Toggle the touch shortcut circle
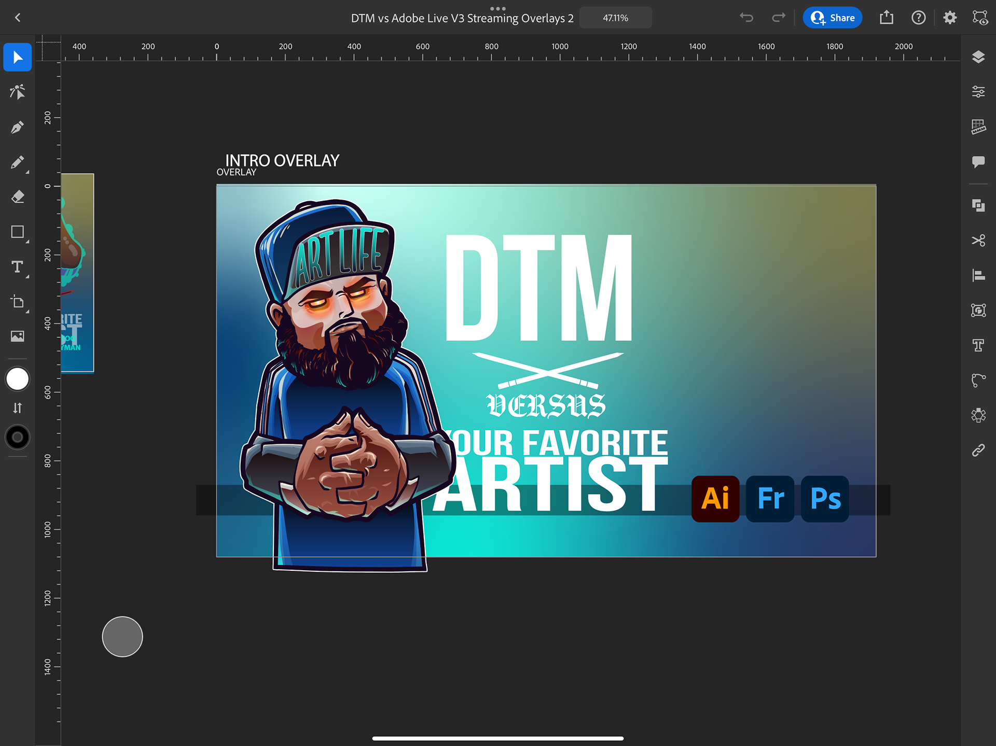 pyautogui.click(x=122, y=637)
